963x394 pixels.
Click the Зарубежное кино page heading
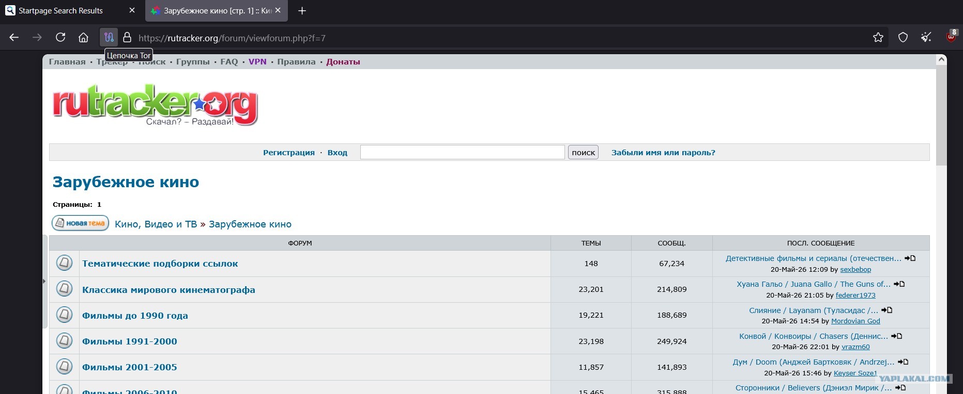pyautogui.click(x=126, y=182)
